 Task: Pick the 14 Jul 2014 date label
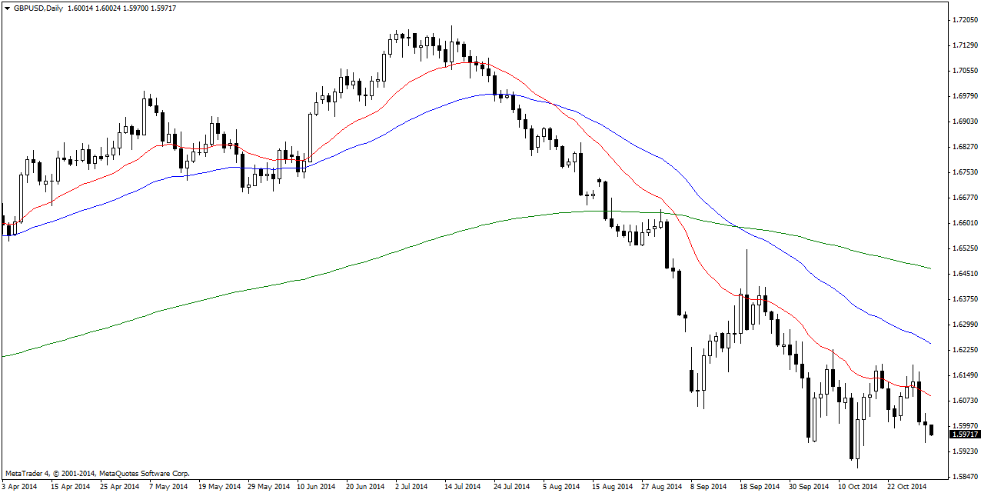[x=461, y=487]
